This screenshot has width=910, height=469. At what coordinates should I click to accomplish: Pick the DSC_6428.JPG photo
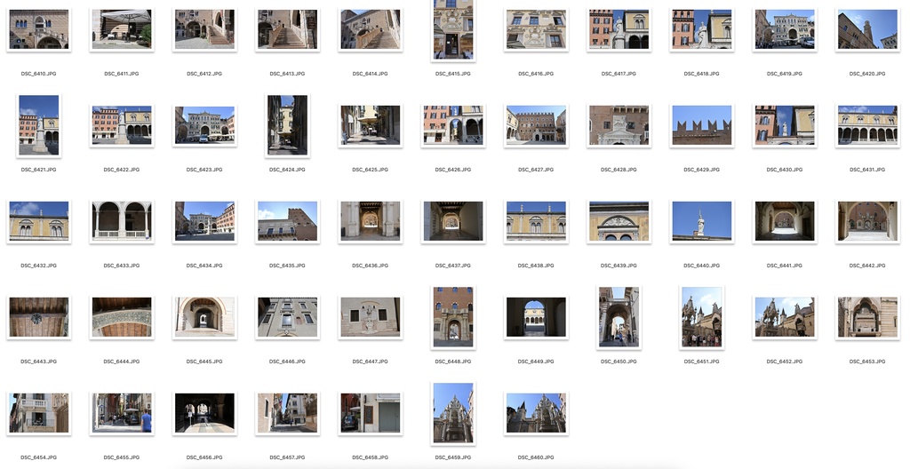619,125
